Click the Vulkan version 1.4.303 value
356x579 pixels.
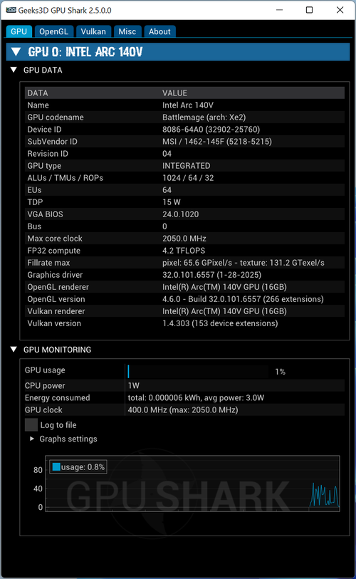tap(220, 323)
